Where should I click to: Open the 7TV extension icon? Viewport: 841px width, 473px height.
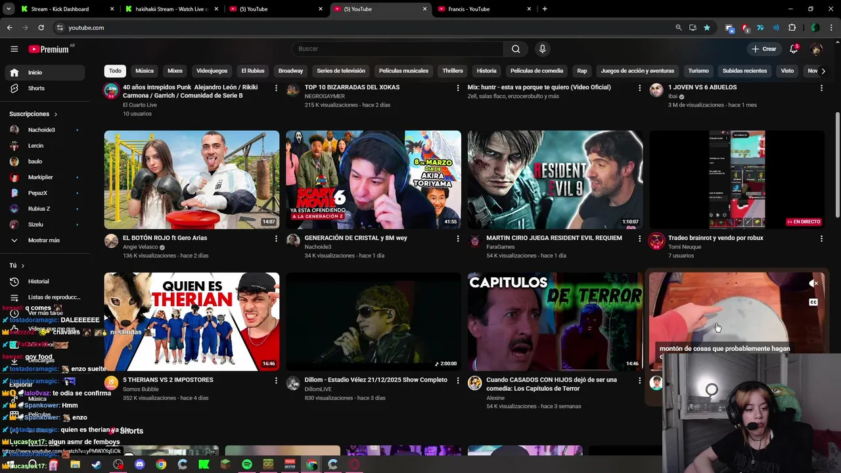[x=760, y=28]
